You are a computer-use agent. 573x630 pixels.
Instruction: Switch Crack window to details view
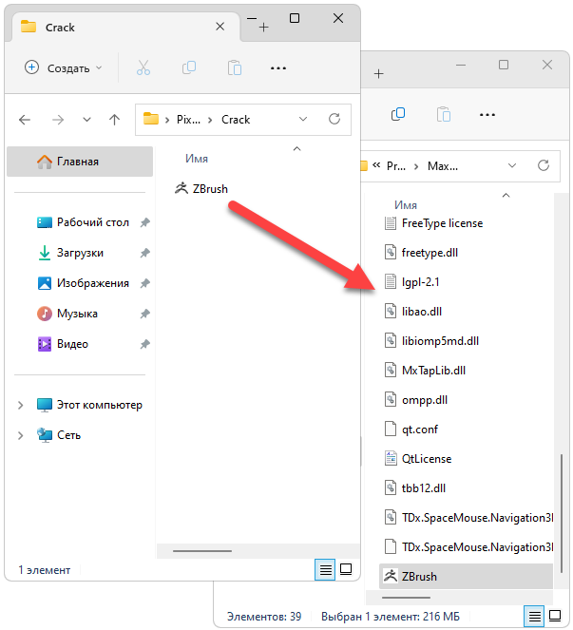(x=325, y=570)
